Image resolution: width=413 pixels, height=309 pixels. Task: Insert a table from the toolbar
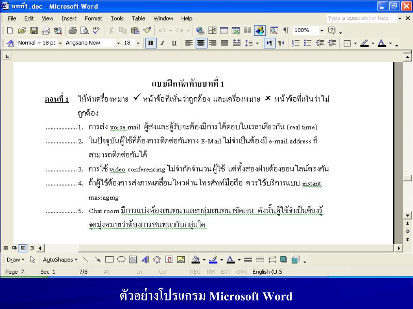(x=224, y=31)
